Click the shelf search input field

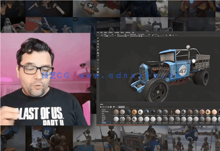point(121,107)
